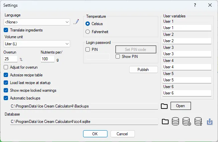Disable Show recipe locked warnings

click(6, 90)
